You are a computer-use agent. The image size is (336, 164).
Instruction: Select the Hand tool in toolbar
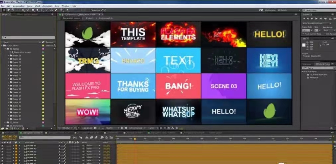8,10
